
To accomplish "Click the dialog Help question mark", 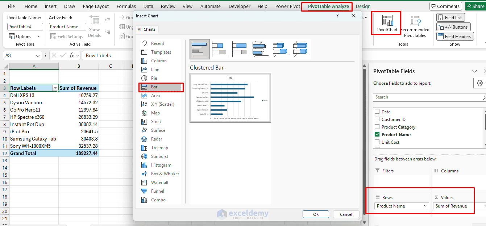I will click(337, 16).
